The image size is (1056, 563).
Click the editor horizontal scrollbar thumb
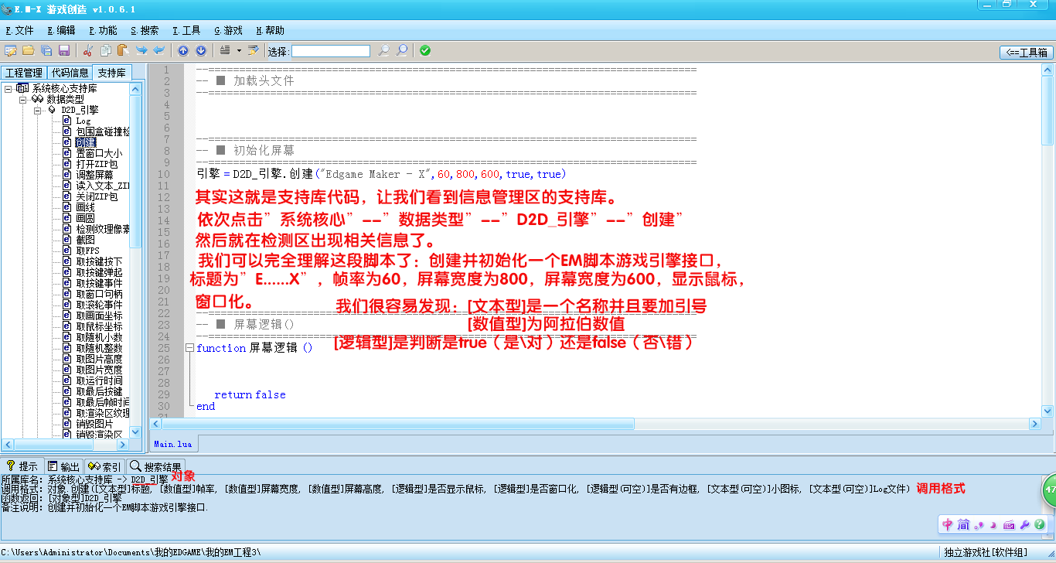point(398,424)
